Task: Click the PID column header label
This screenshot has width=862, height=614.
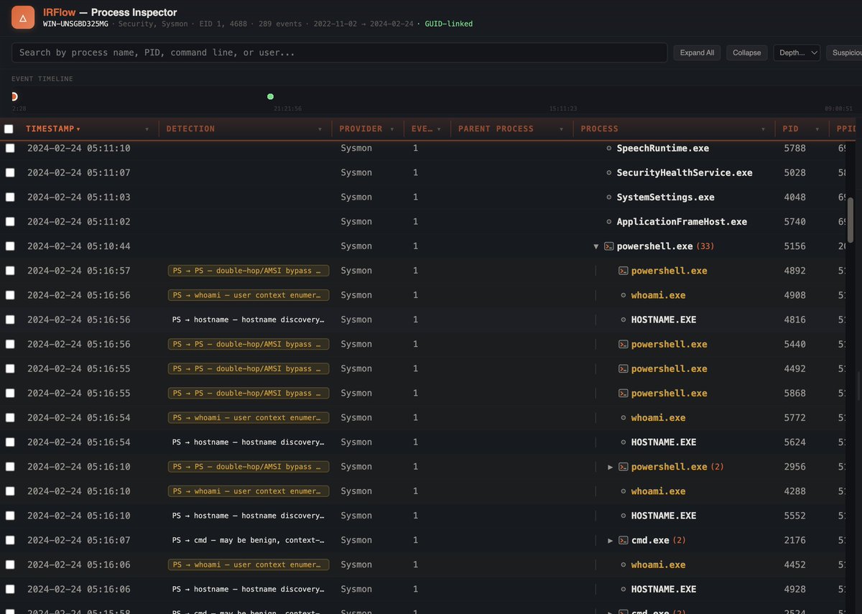Action: (790, 129)
